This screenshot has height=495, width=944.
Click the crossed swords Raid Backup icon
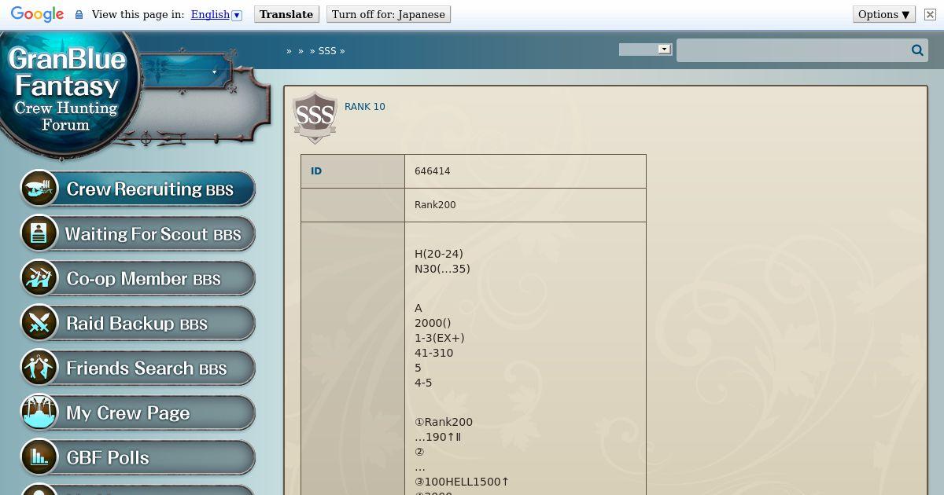39,324
